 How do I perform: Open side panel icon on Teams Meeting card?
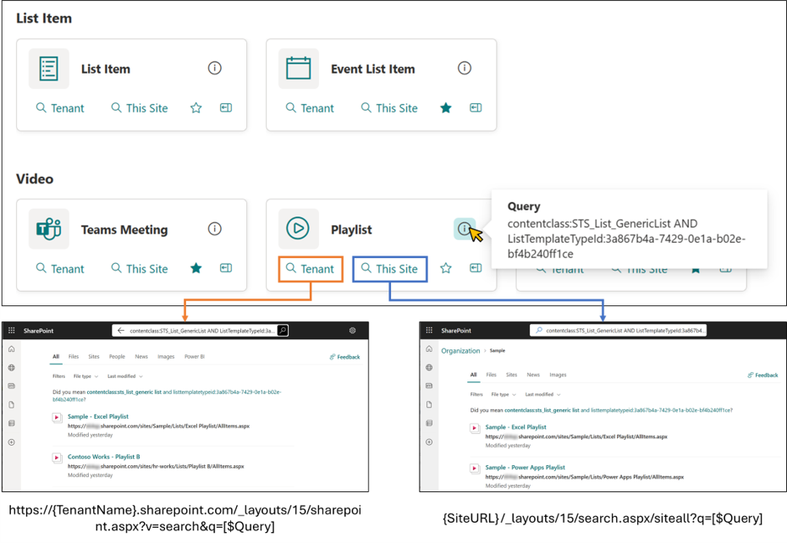[226, 268]
